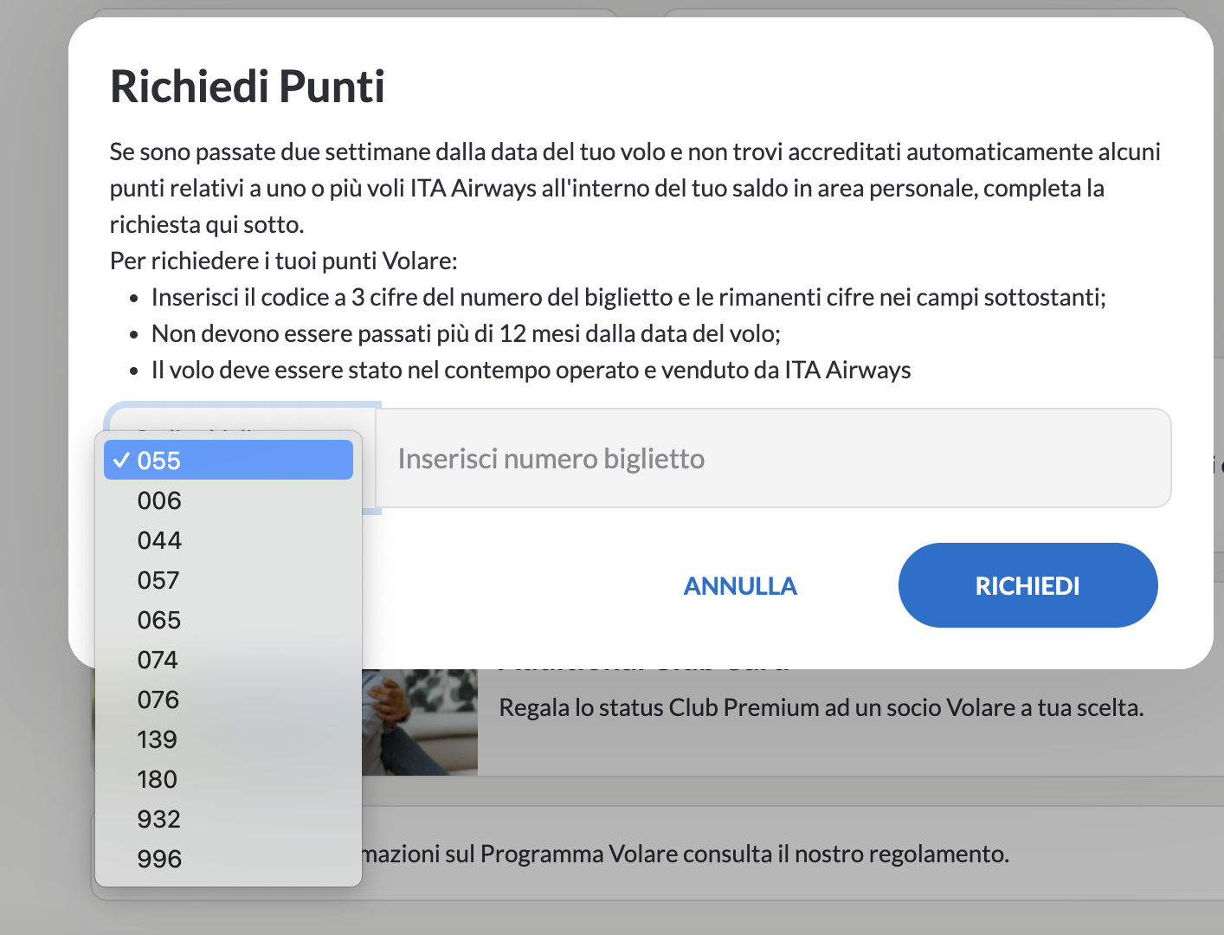Click the Club Premium card thumbnail
The height and width of the screenshot is (935, 1224).
(420, 723)
